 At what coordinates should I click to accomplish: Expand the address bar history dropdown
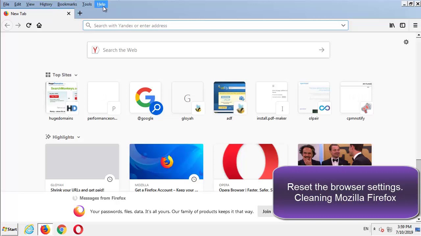[343, 26]
